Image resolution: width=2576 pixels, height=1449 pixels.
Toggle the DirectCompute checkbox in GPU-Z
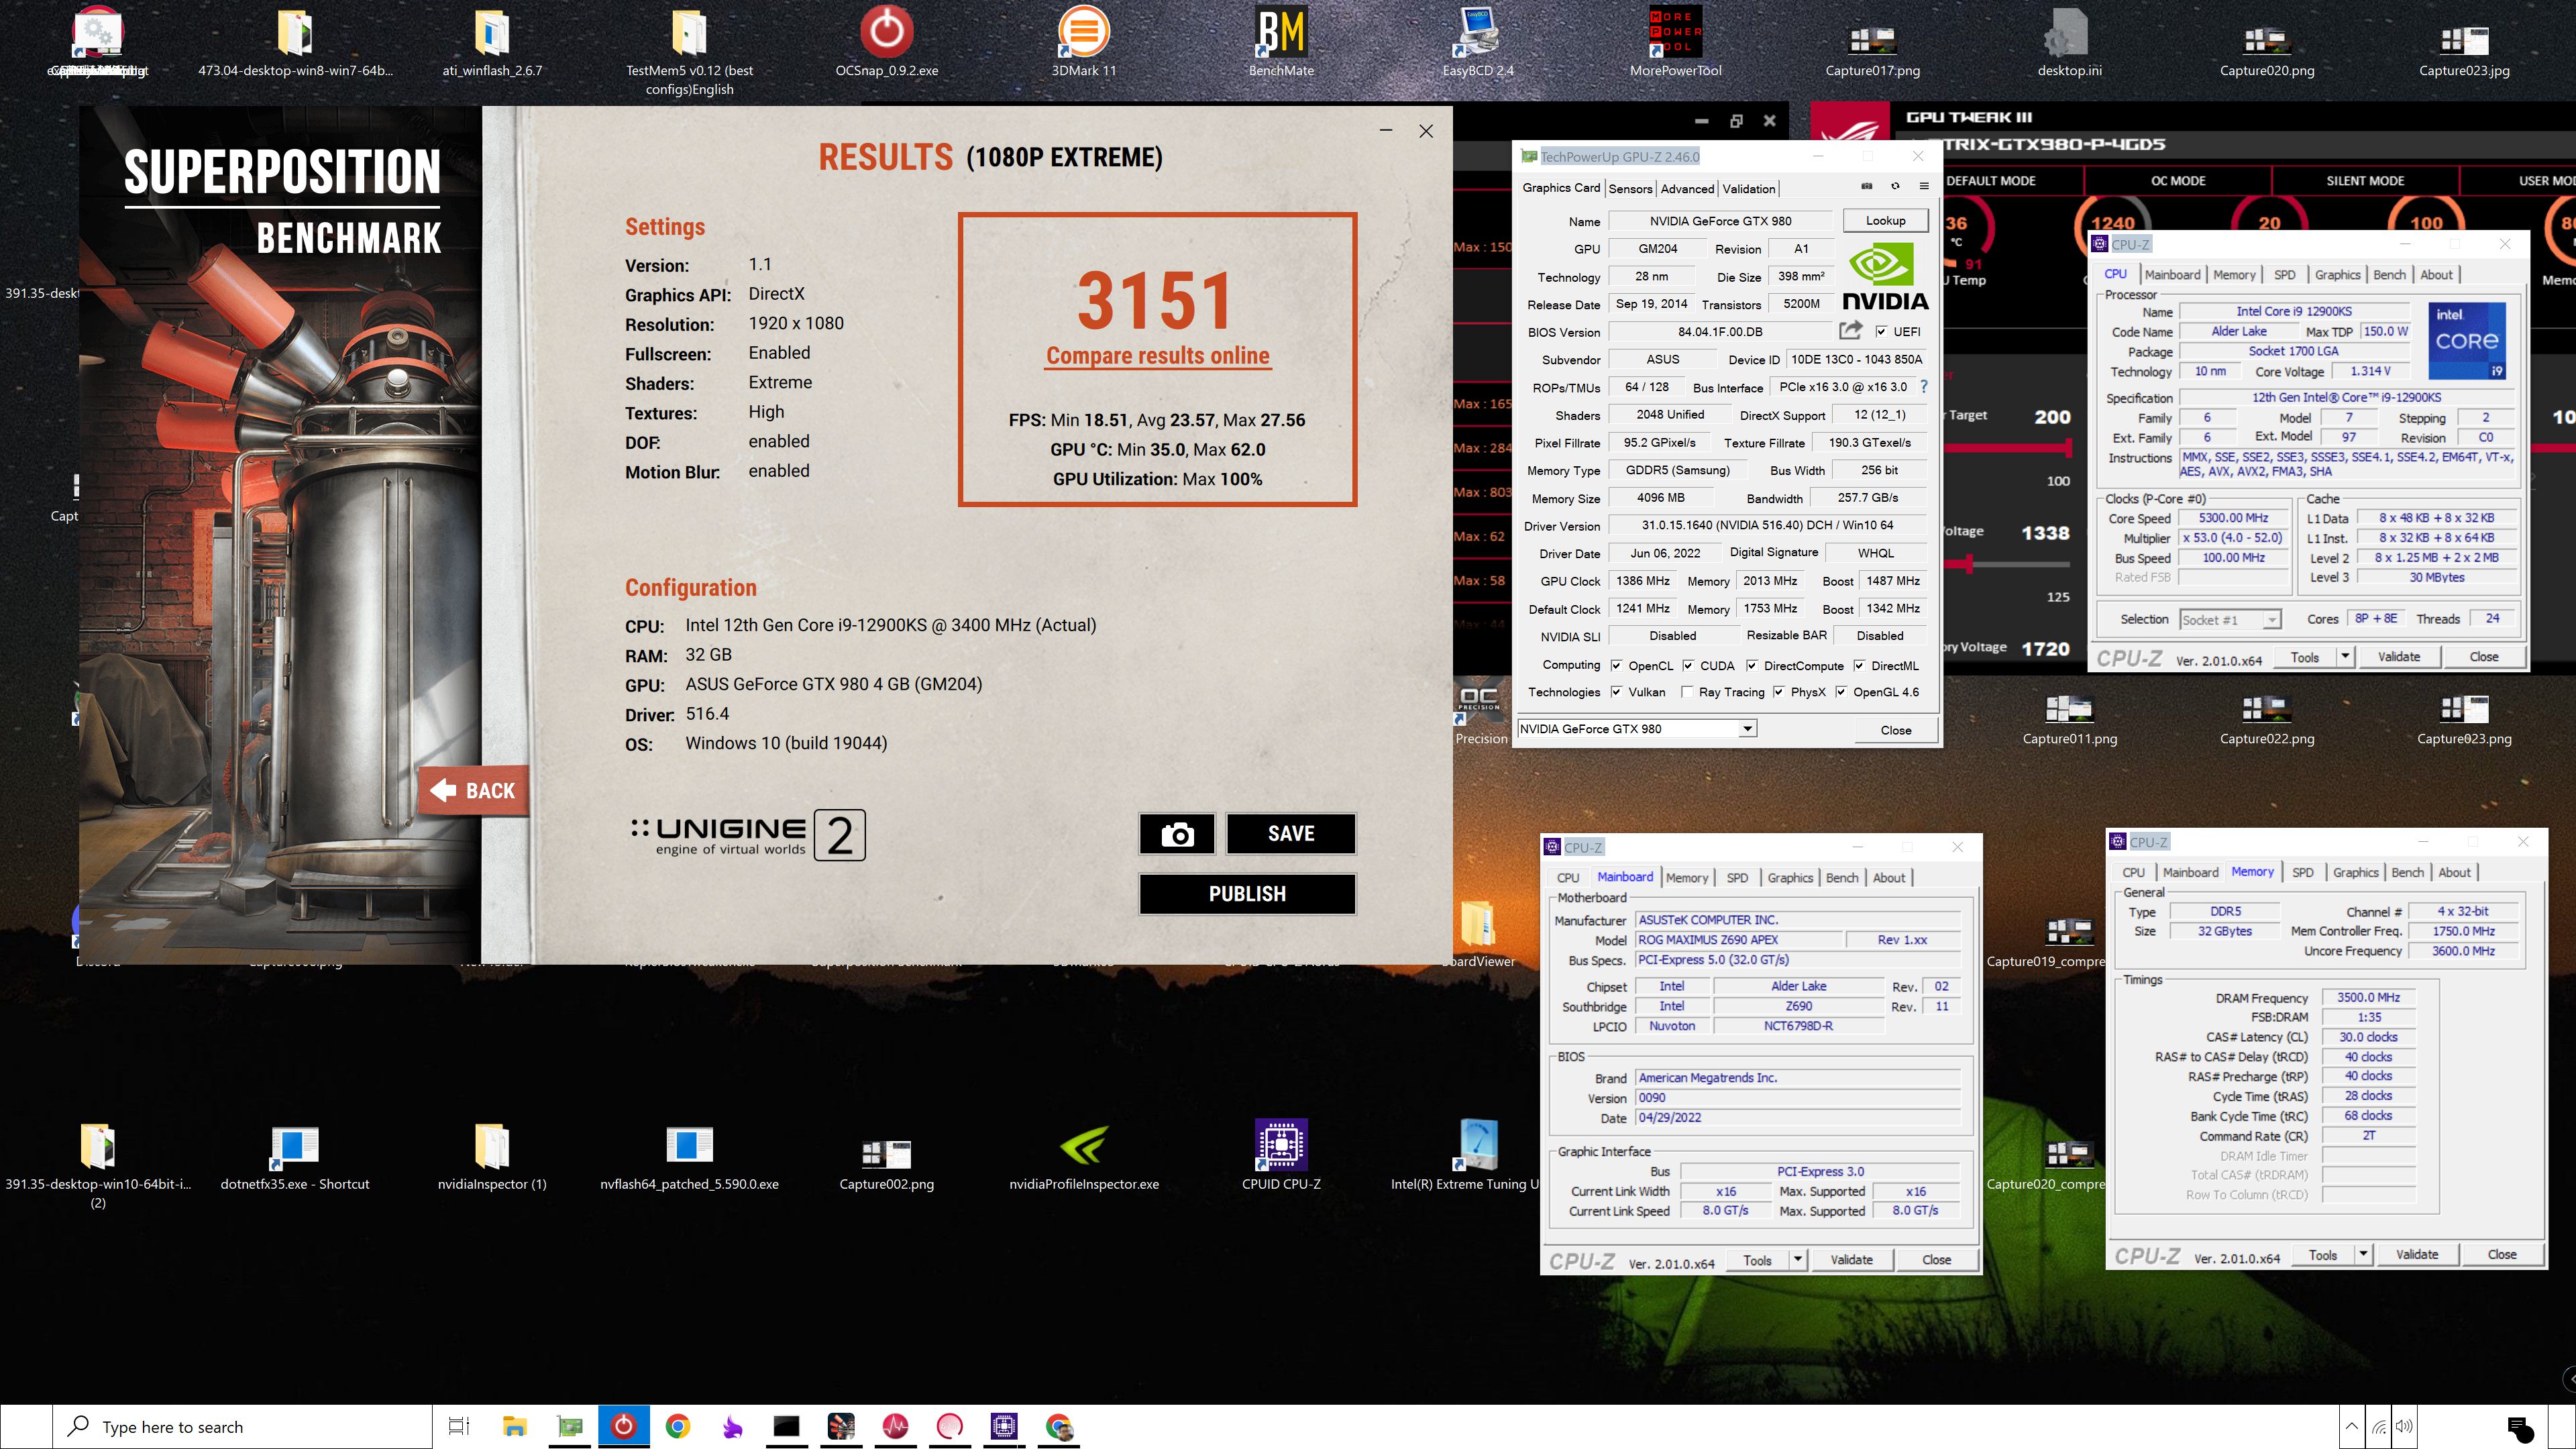[x=1752, y=665]
